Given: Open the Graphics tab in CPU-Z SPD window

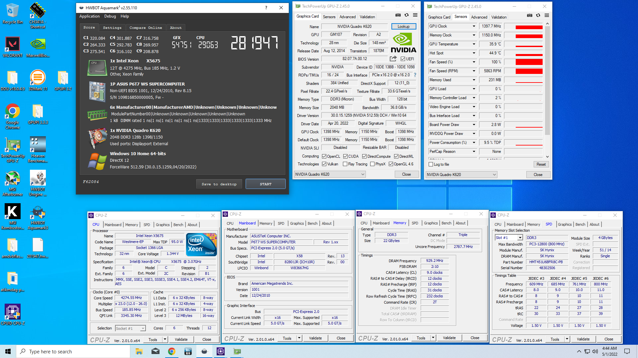Looking at the screenshot, I should [x=565, y=224].
